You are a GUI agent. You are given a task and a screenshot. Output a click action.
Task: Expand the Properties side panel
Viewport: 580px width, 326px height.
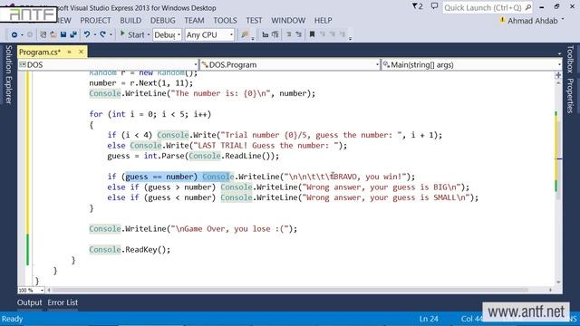pyautogui.click(x=570, y=95)
